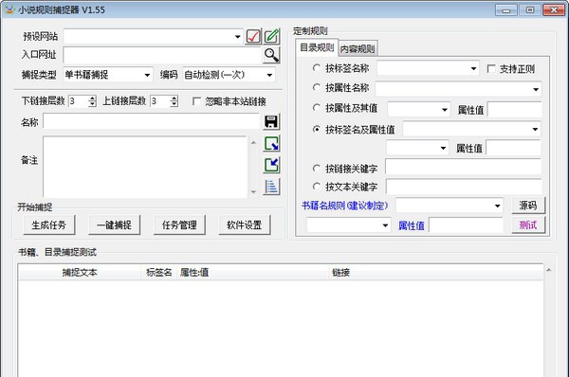
Task: Expand the 书籍名规则 combo box
Action: [497, 206]
